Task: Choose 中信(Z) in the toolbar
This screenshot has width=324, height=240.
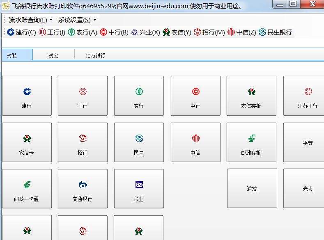Action: tap(242, 32)
